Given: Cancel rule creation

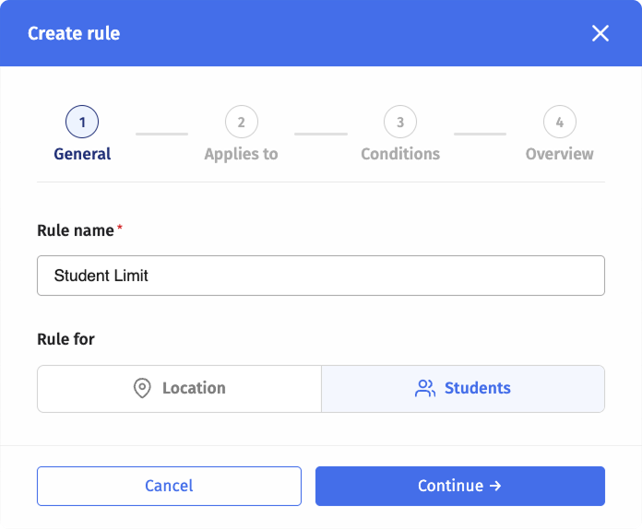Looking at the screenshot, I should tap(169, 486).
